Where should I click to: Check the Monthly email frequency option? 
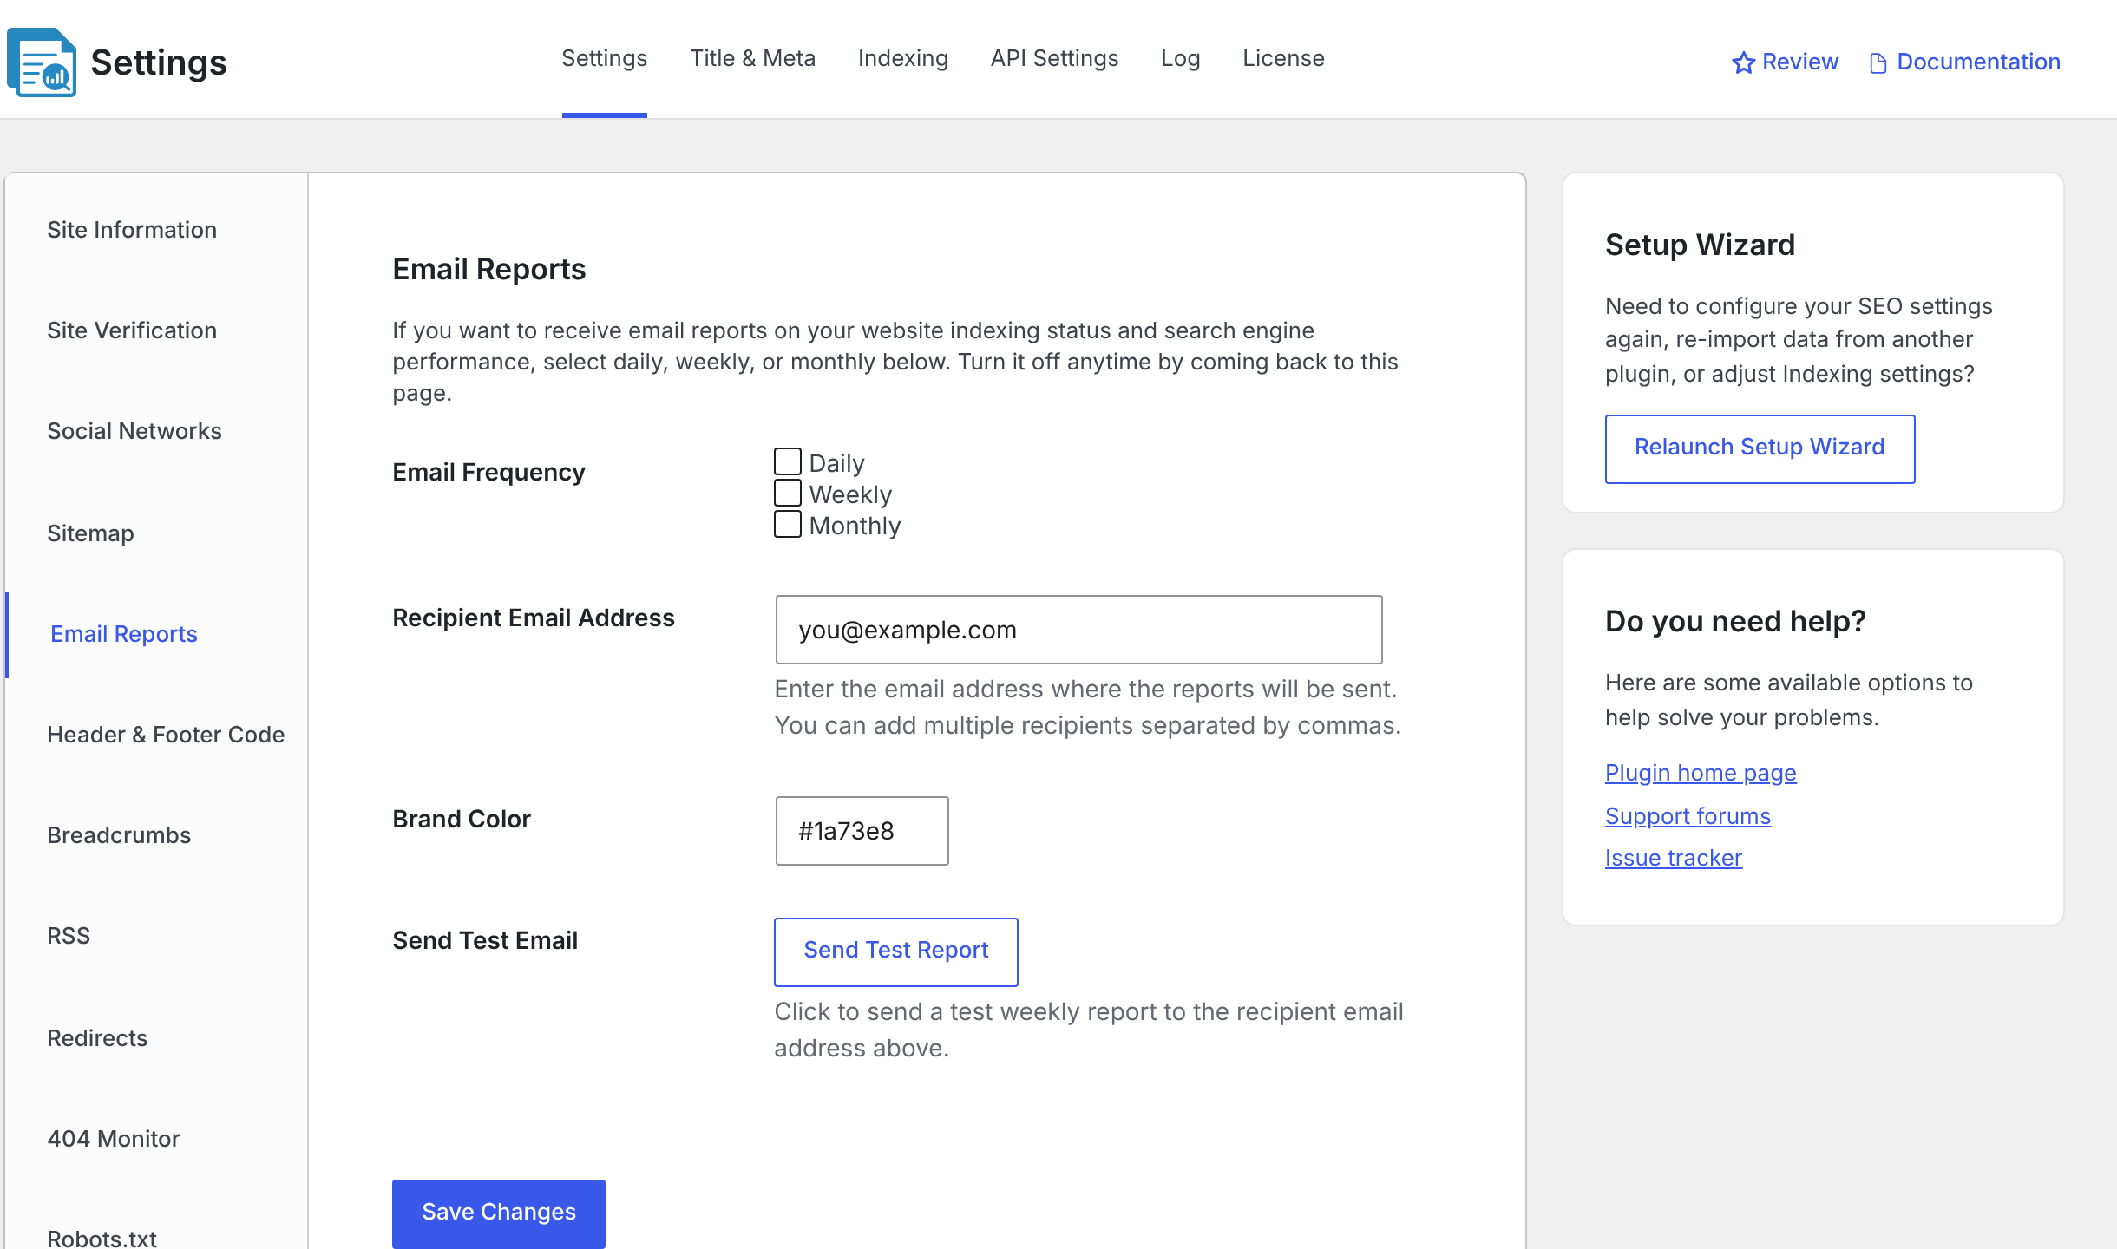(x=788, y=524)
